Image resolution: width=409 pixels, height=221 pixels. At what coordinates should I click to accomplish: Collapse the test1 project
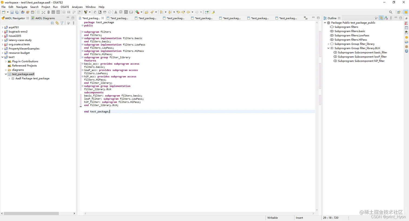[2, 57]
